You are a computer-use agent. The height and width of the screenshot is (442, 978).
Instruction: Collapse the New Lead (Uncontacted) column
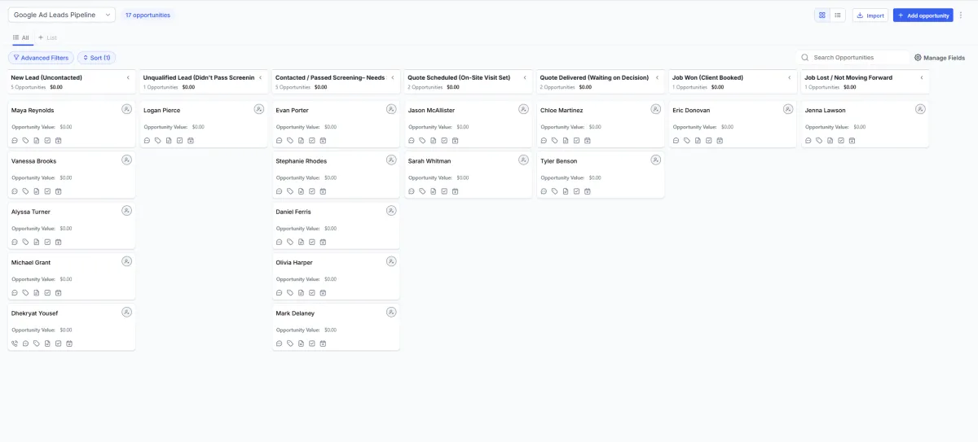click(x=128, y=78)
